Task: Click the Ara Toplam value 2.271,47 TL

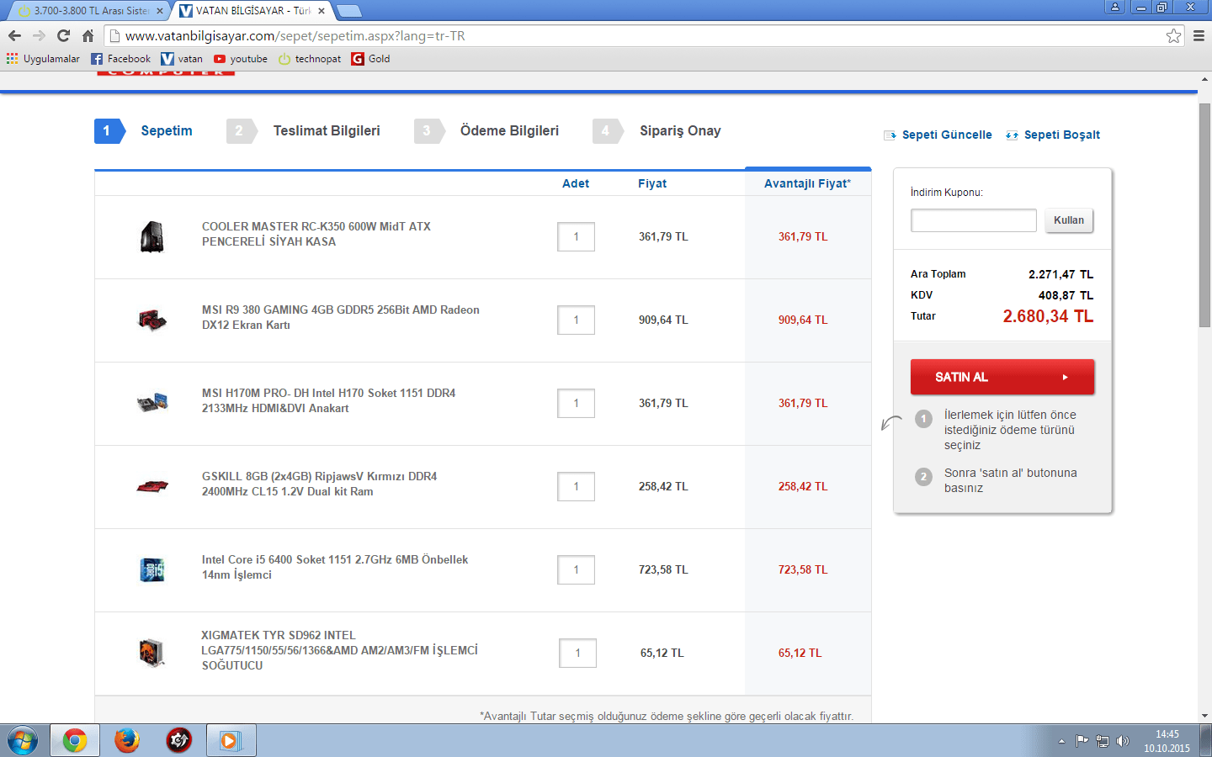Action: [1060, 274]
